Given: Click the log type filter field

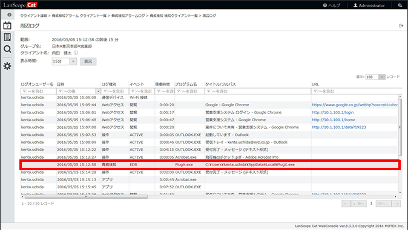Looking at the screenshot, I should (x=115, y=91).
